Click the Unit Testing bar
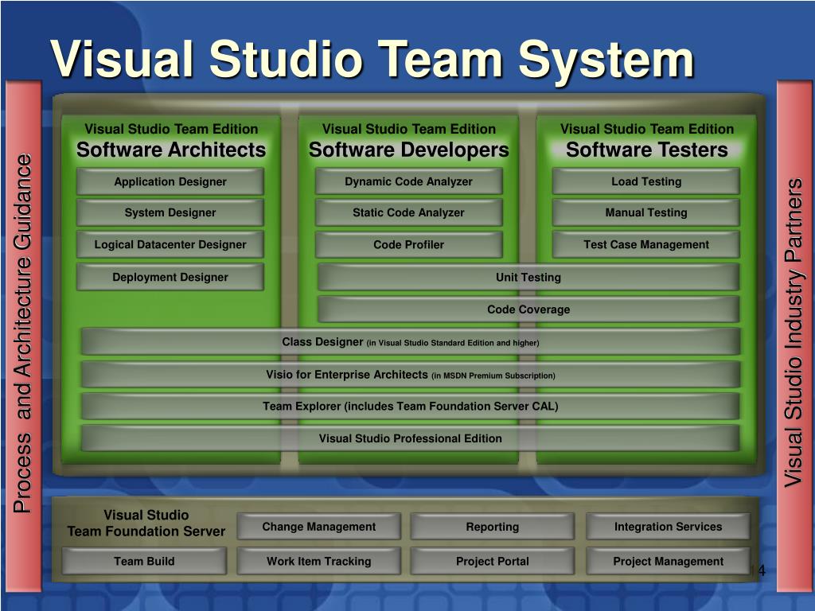The height and width of the screenshot is (611, 815). 528,277
